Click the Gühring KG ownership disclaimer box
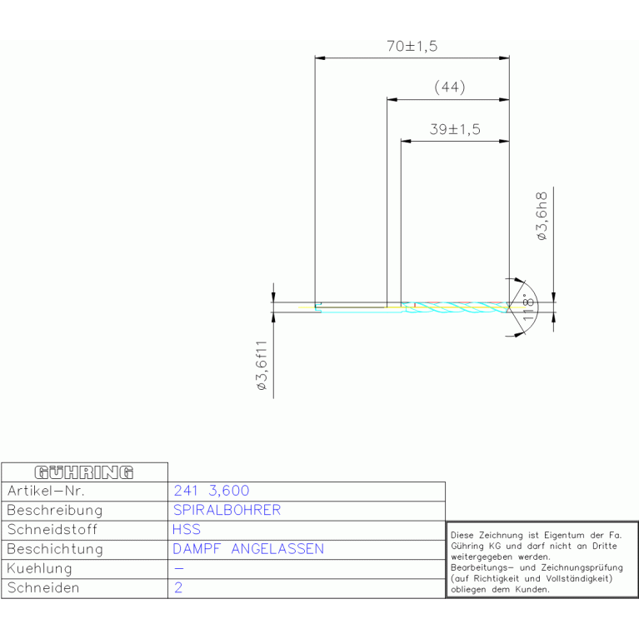 click(x=542, y=560)
